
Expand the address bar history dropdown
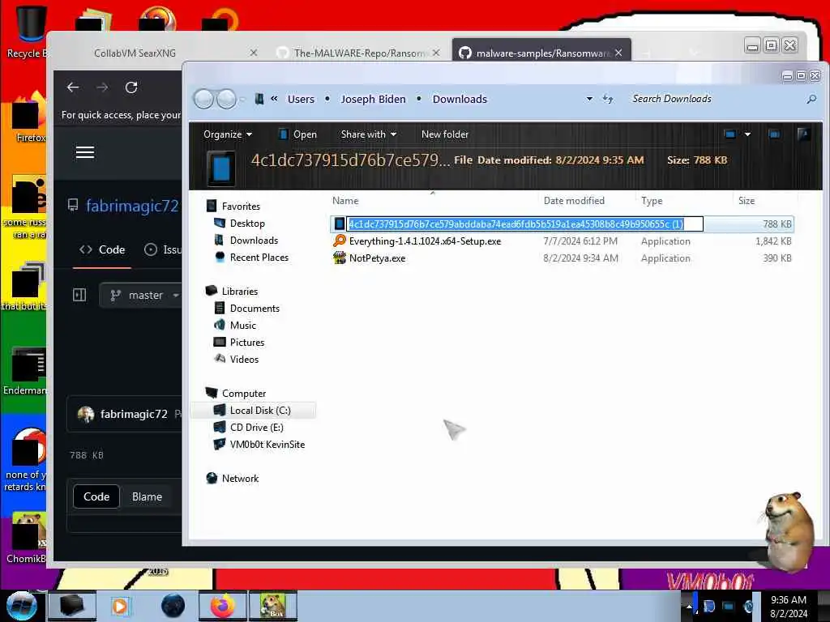tap(589, 99)
